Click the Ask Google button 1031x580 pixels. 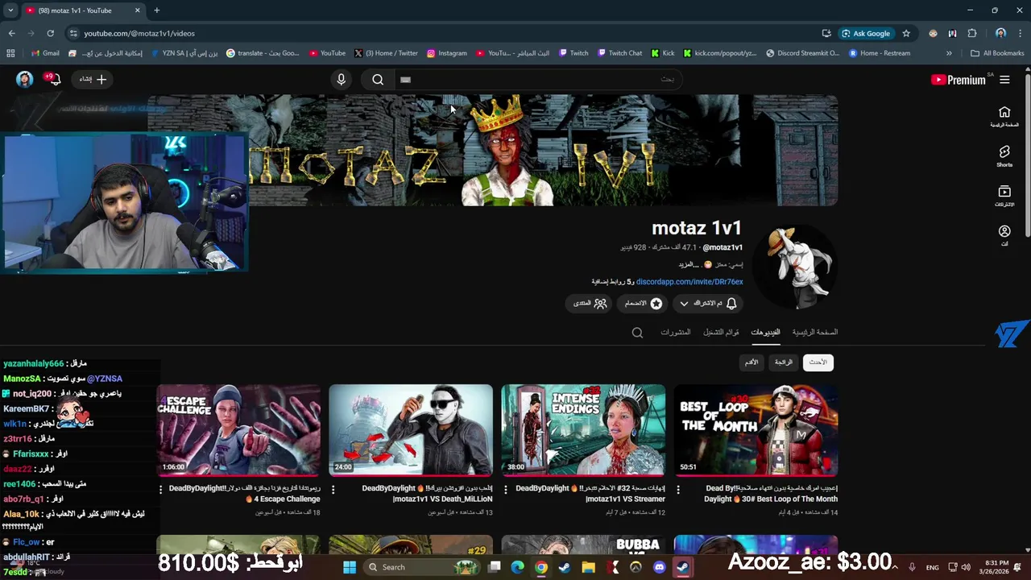[866, 33]
